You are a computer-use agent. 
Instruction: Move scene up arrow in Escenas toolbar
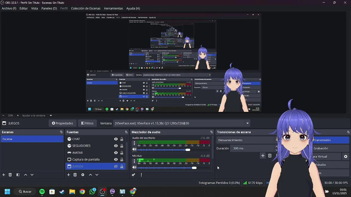pos(26,175)
